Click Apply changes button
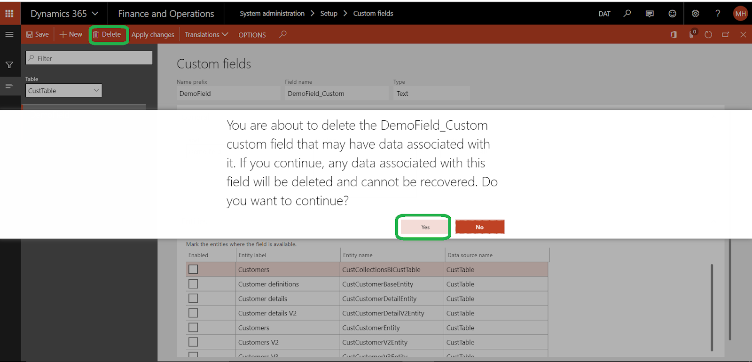Image resolution: width=752 pixels, height=362 pixels. click(x=153, y=35)
